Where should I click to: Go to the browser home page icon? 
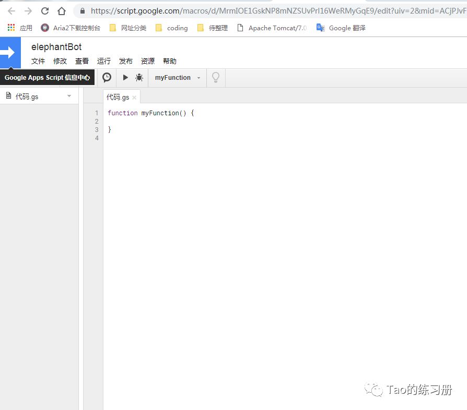point(62,11)
